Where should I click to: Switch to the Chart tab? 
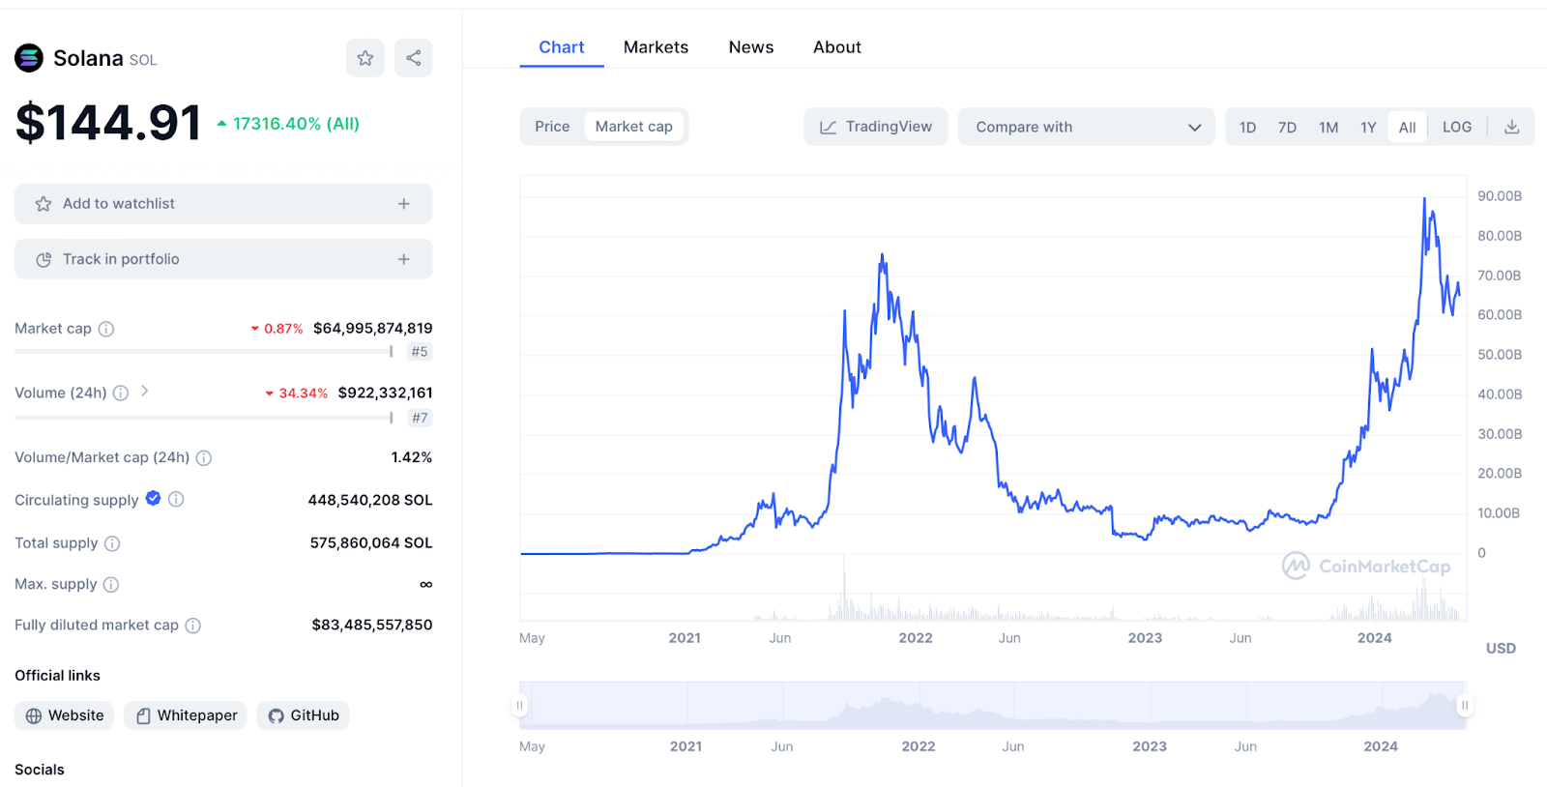tap(562, 47)
